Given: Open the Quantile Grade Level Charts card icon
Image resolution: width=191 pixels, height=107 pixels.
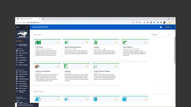Looking at the screenshot, I should tap(67, 99).
